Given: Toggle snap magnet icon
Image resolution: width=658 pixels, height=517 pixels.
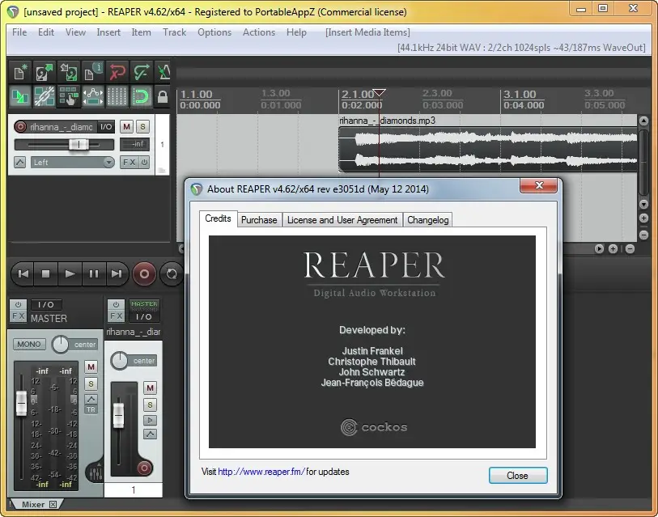Looking at the screenshot, I should [x=142, y=96].
